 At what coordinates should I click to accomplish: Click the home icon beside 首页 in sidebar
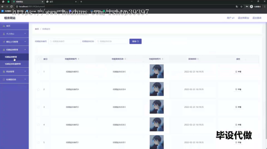[x=4, y=26]
